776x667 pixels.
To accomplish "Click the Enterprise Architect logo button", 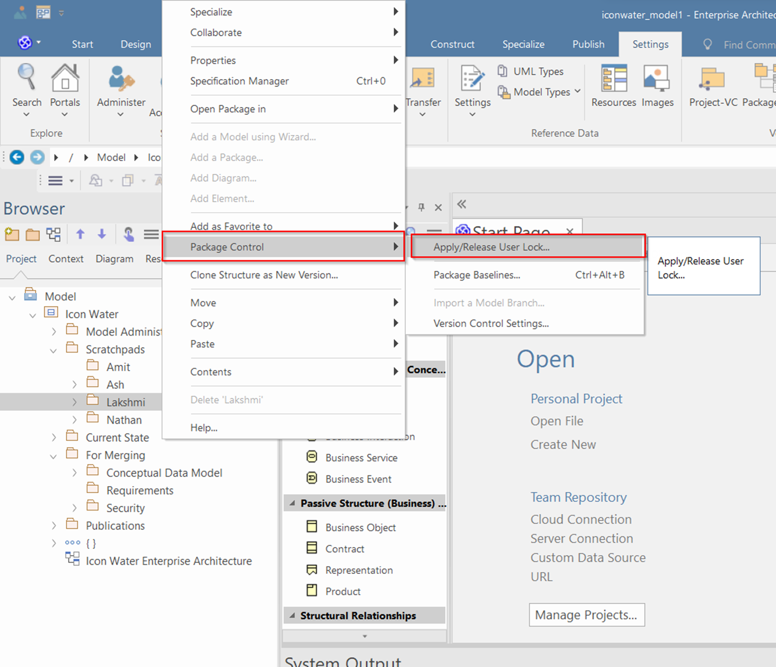I will pyautogui.click(x=25, y=43).
